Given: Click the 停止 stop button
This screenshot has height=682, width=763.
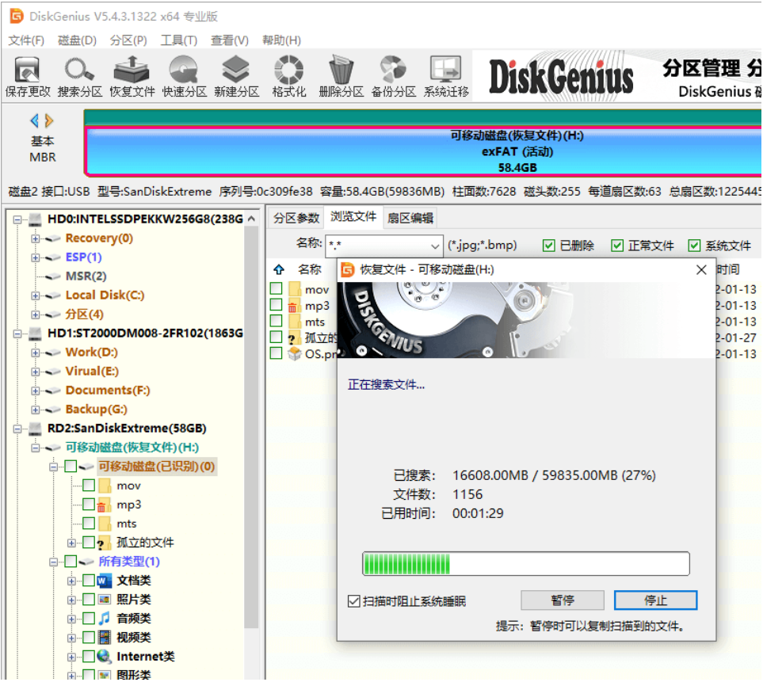Looking at the screenshot, I should [655, 600].
